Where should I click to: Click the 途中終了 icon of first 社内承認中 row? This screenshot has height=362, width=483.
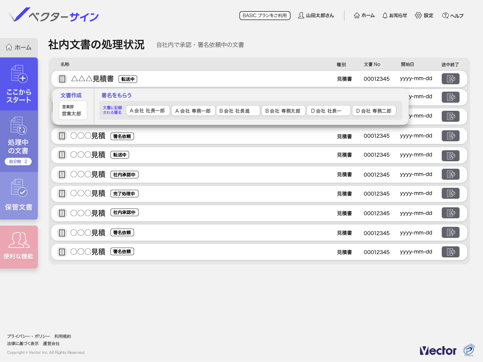pyautogui.click(x=451, y=174)
